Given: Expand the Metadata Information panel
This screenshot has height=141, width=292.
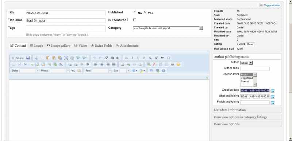Looking at the screenshot, I should click(247, 110).
